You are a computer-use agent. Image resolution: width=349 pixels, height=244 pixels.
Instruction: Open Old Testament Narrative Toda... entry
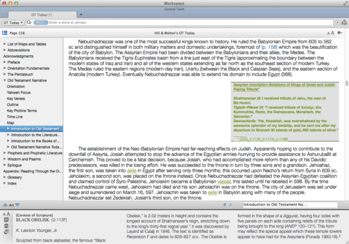pyautogui.click(x=37, y=147)
